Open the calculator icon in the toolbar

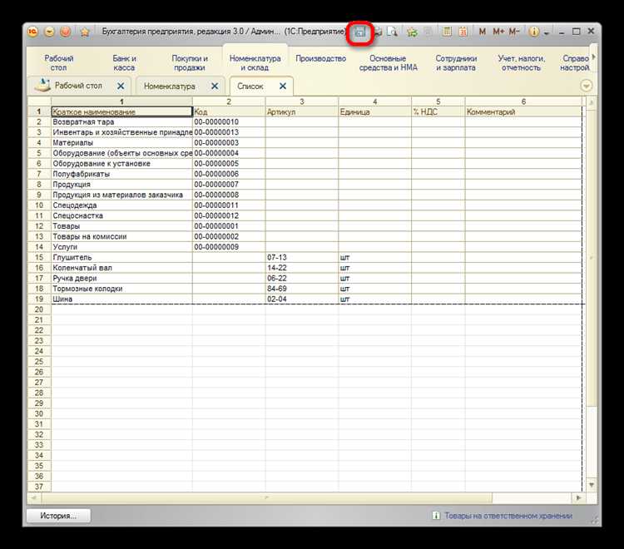[447, 32]
